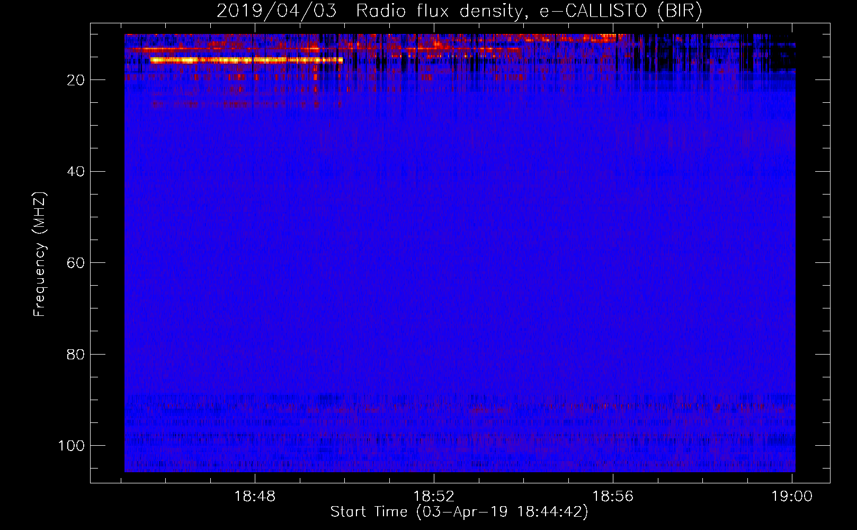Click the 18:56 time tick label
The width and height of the screenshot is (857, 530).
[613, 497]
